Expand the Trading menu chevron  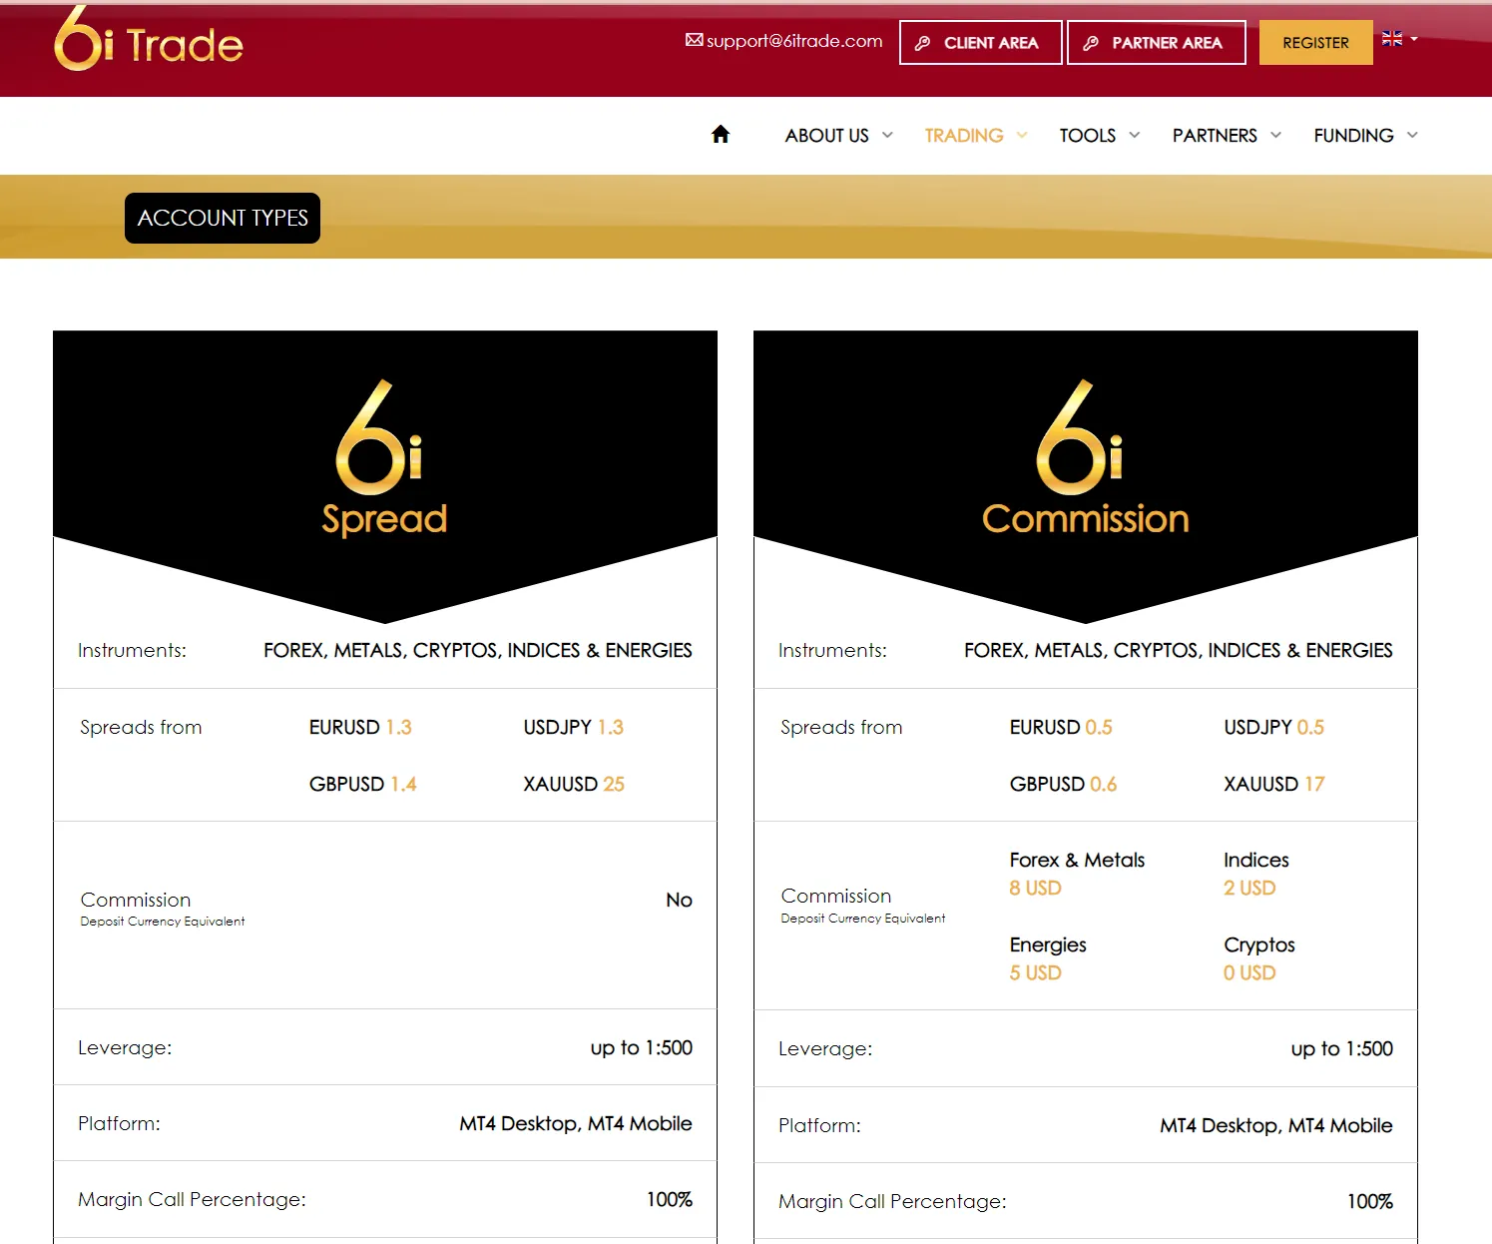(x=1022, y=135)
